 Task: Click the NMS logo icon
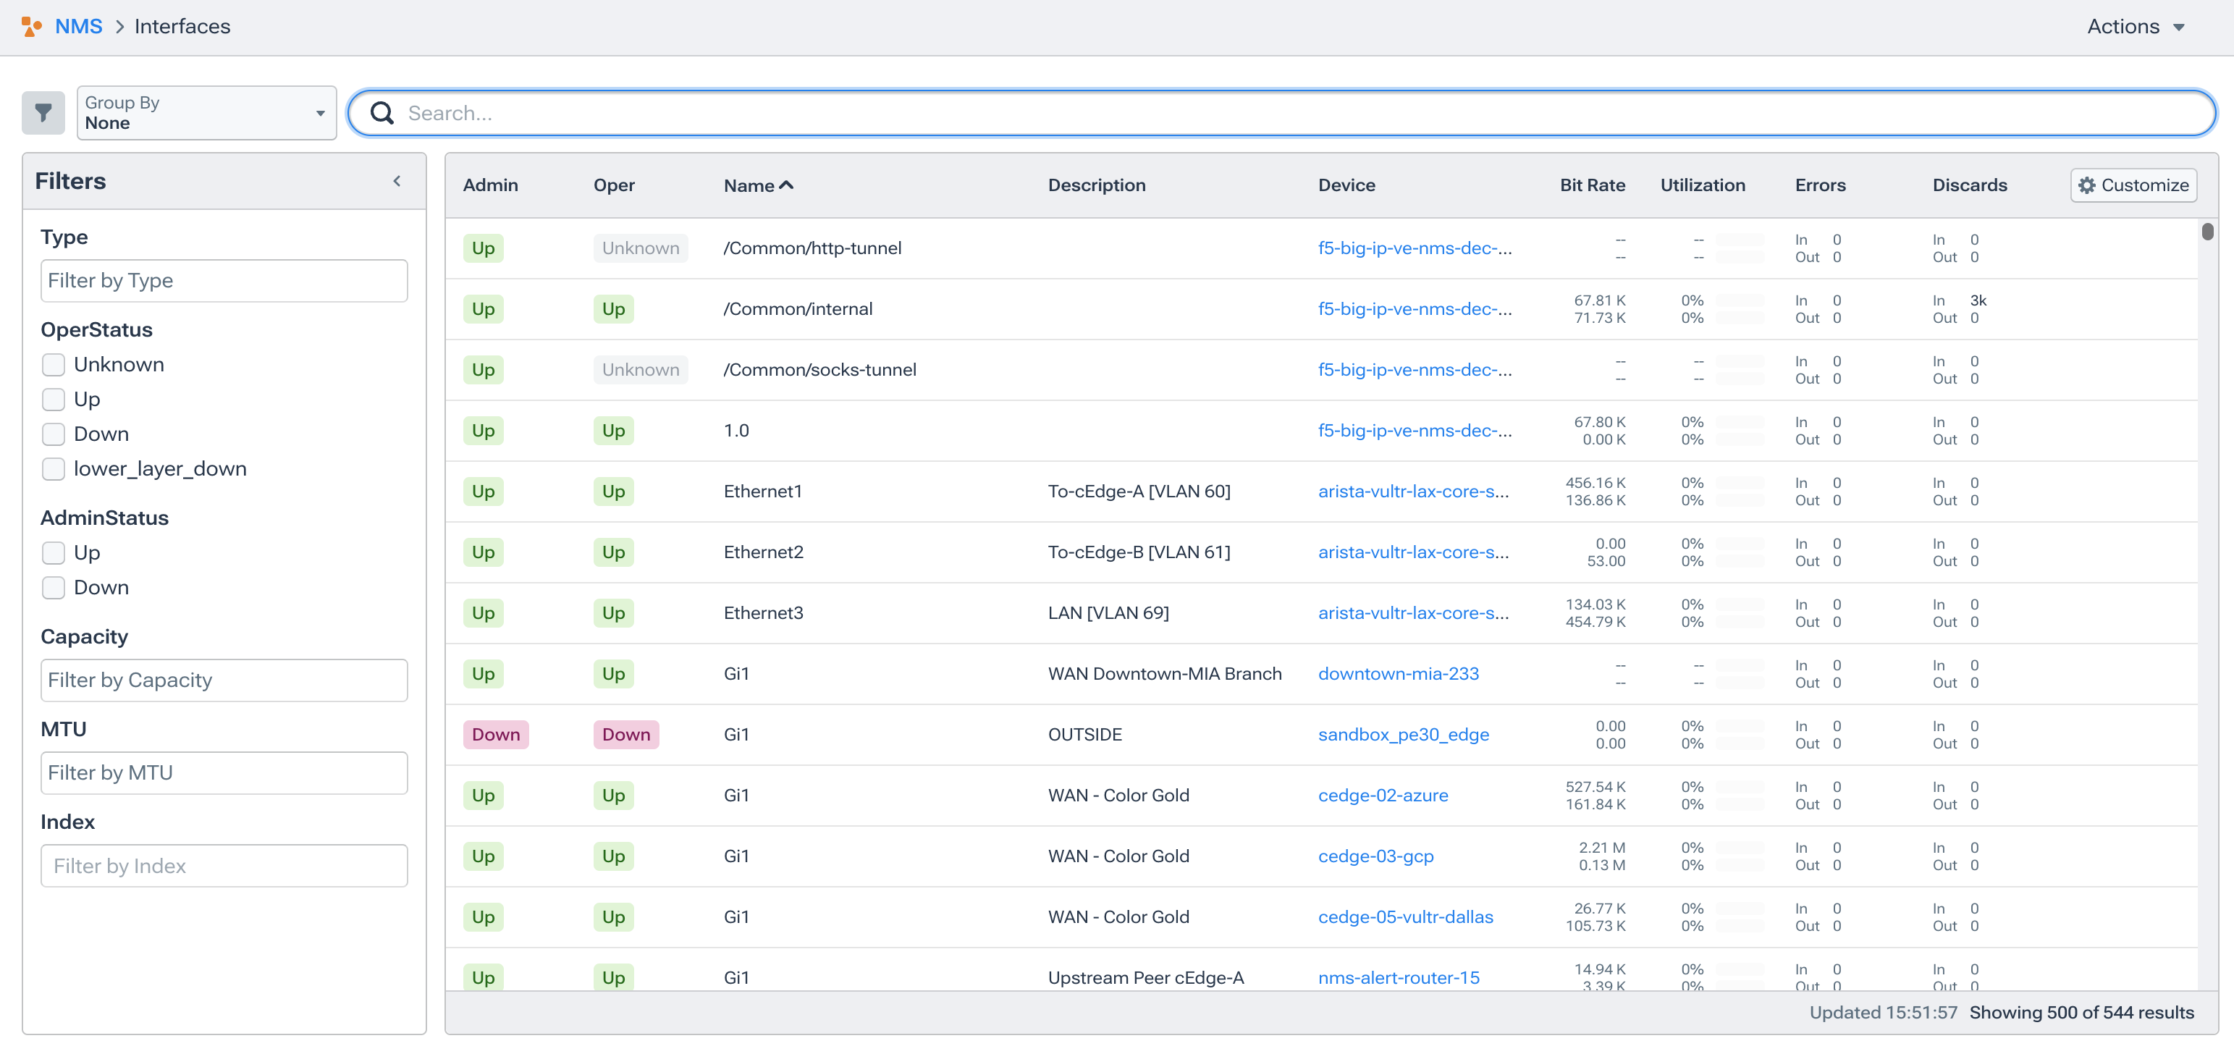31,27
